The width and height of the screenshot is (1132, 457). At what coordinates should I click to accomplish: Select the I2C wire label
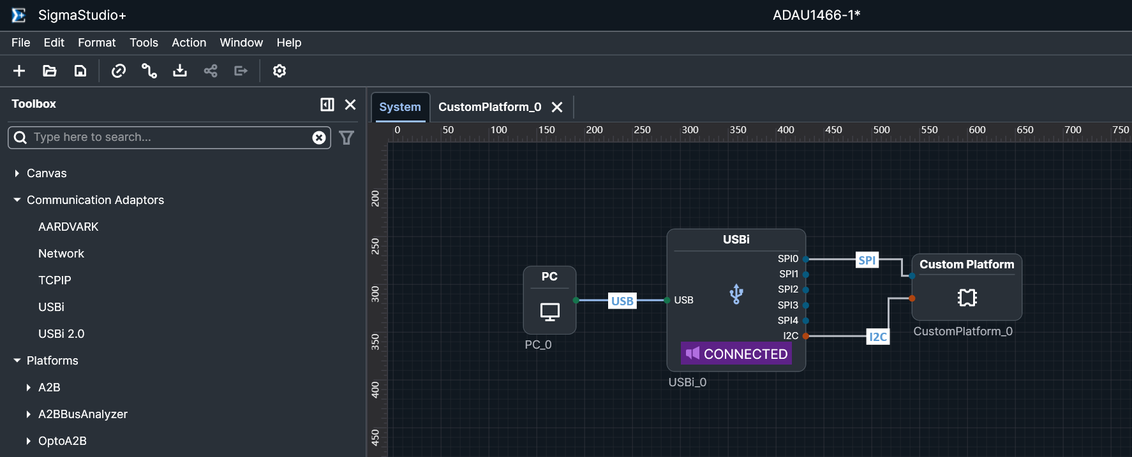pyautogui.click(x=878, y=337)
